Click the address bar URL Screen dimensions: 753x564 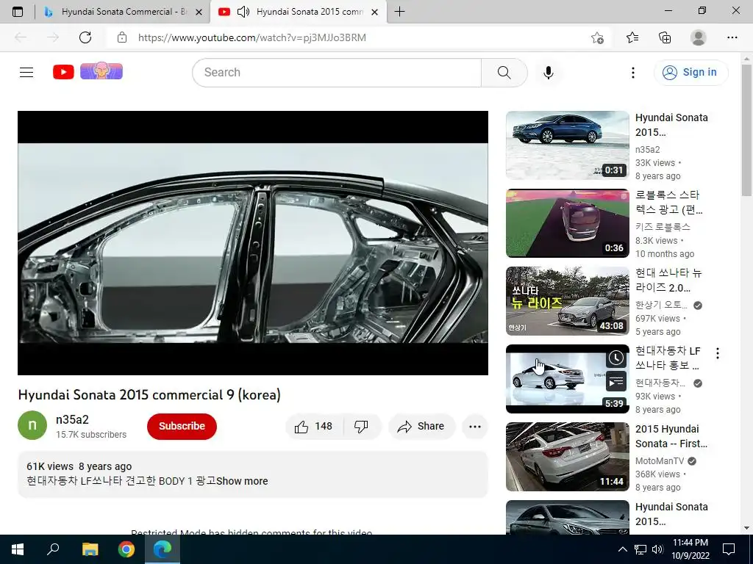point(251,37)
